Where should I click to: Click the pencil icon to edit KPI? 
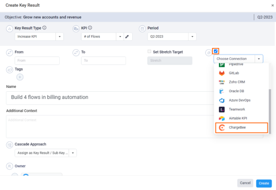pyautogui.click(x=127, y=37)
